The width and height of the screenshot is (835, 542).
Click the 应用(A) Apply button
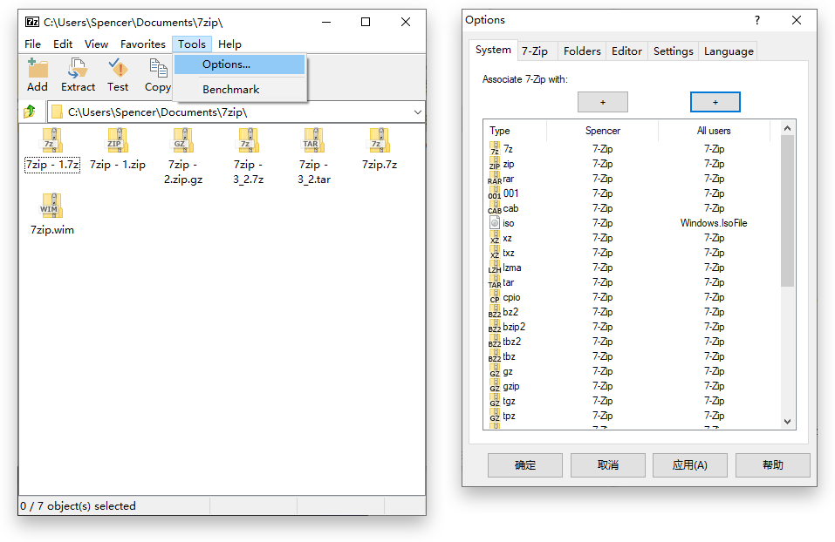click(690, 465)
